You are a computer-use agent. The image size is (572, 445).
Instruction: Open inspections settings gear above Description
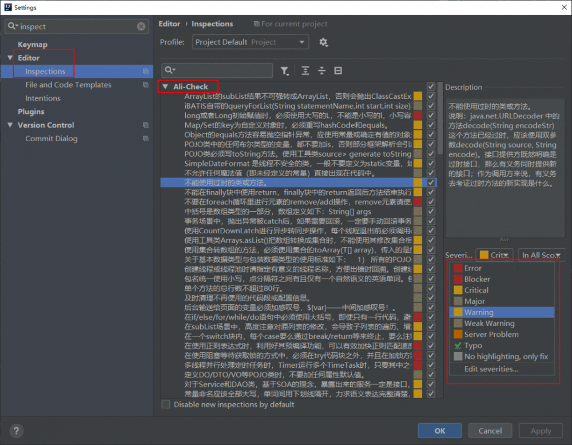pos(324,42)
